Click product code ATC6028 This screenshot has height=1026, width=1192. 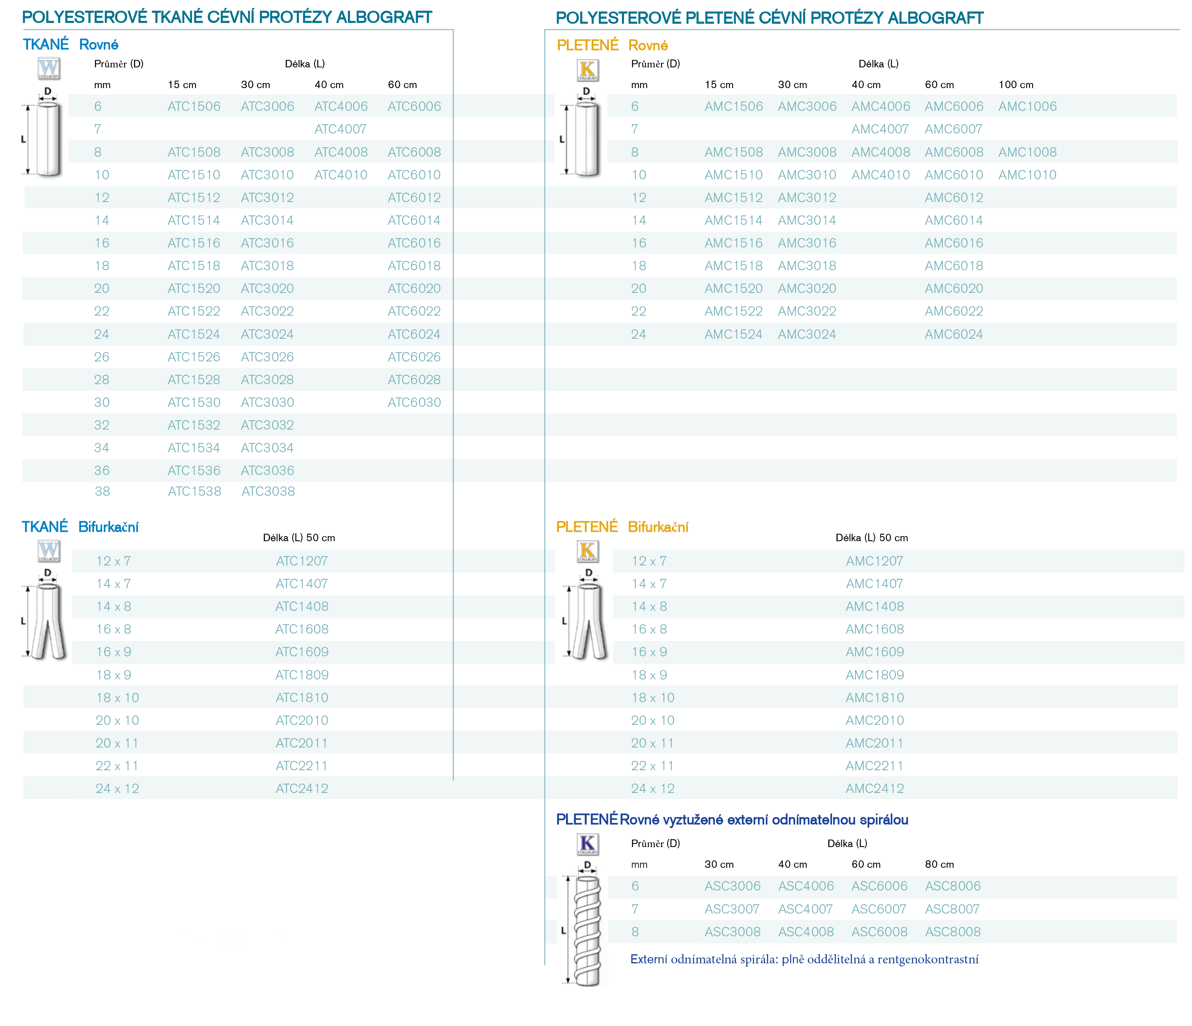(414, 379)
